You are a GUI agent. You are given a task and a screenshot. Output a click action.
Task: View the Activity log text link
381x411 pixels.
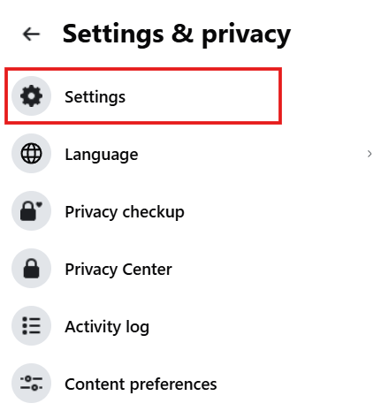pyautogui.click(x=107, y=327)
